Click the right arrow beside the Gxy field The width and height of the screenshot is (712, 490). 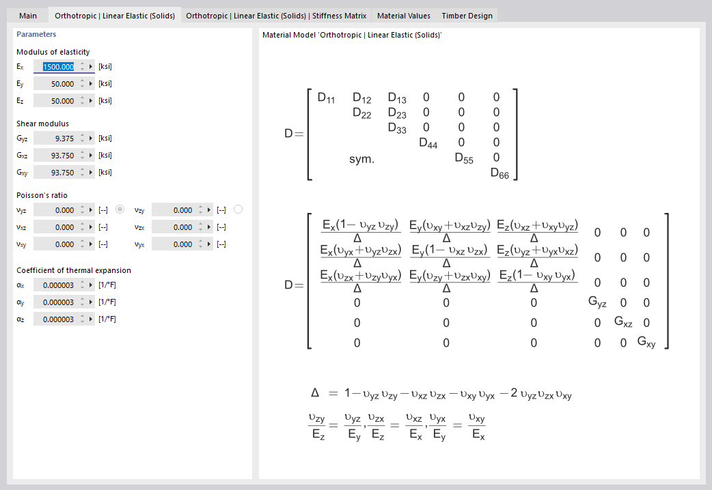coord(90,172)
